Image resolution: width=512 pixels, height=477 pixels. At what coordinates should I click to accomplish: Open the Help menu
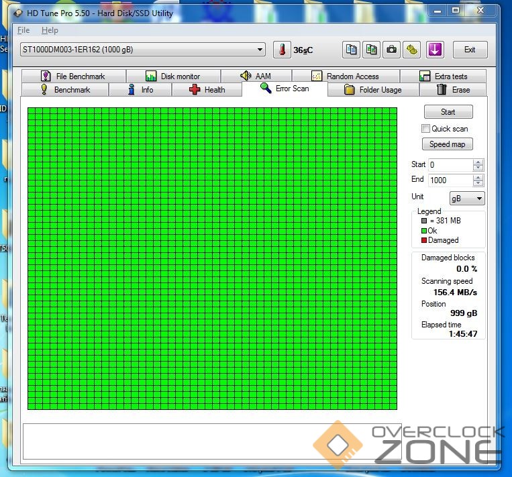coord(50,30)
